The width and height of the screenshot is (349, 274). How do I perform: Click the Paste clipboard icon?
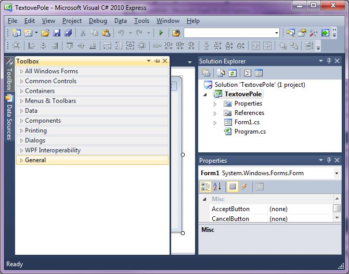click(106, 33)
